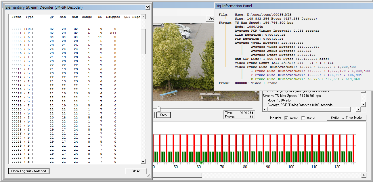
Task: Enable the Audio include checkbox
Action: click(303, 118)
